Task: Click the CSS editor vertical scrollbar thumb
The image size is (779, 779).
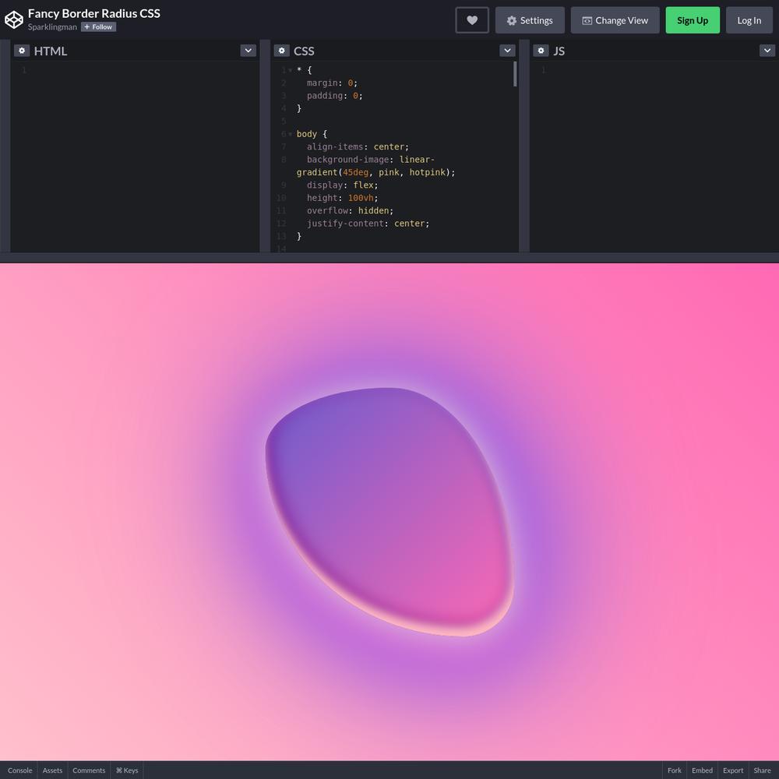Action: pos(515,74)
